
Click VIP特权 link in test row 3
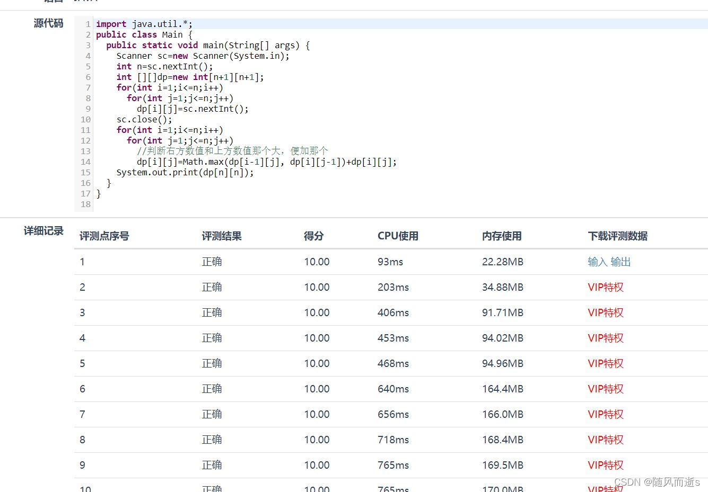pyautogui.click(x=606, y=312)
